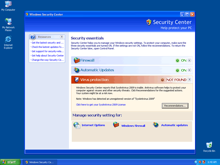Open Recycle Bin on the desktop
This screenshot has height=165, width=220.
tap(209, 145)
